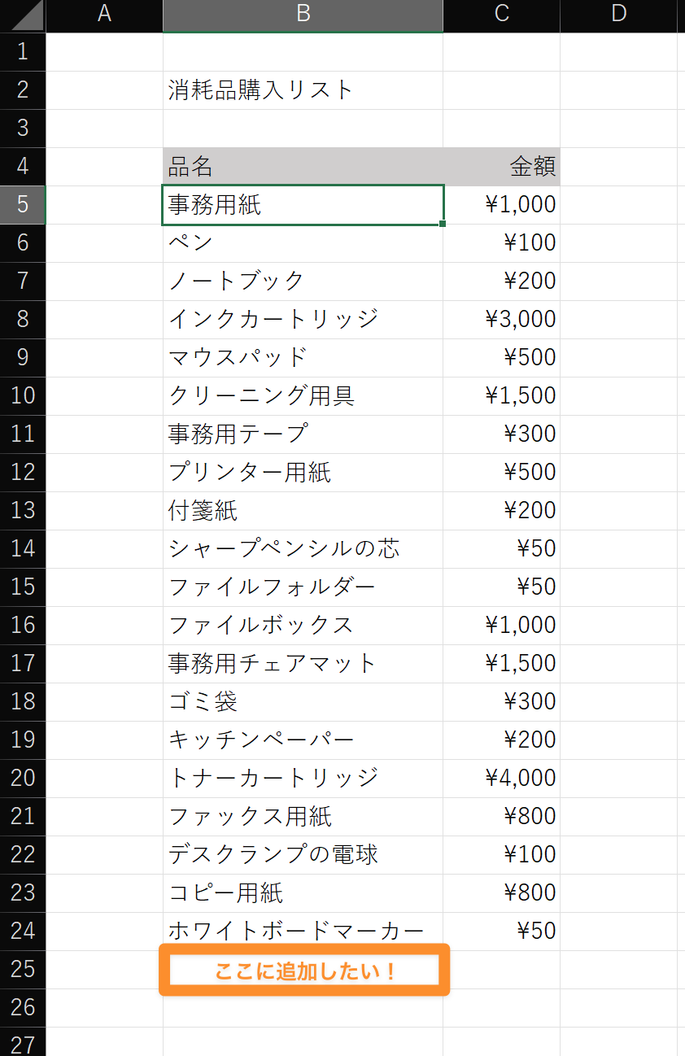Click empty cell C25 below ¥50
The width and height of the screenshot is (685, 1056).
pos(501,969)
